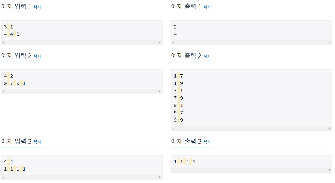Click the line '9 9' in 예제 출력 2
The height and width of the screenshot is (183, 335).
tap(178, 120)
